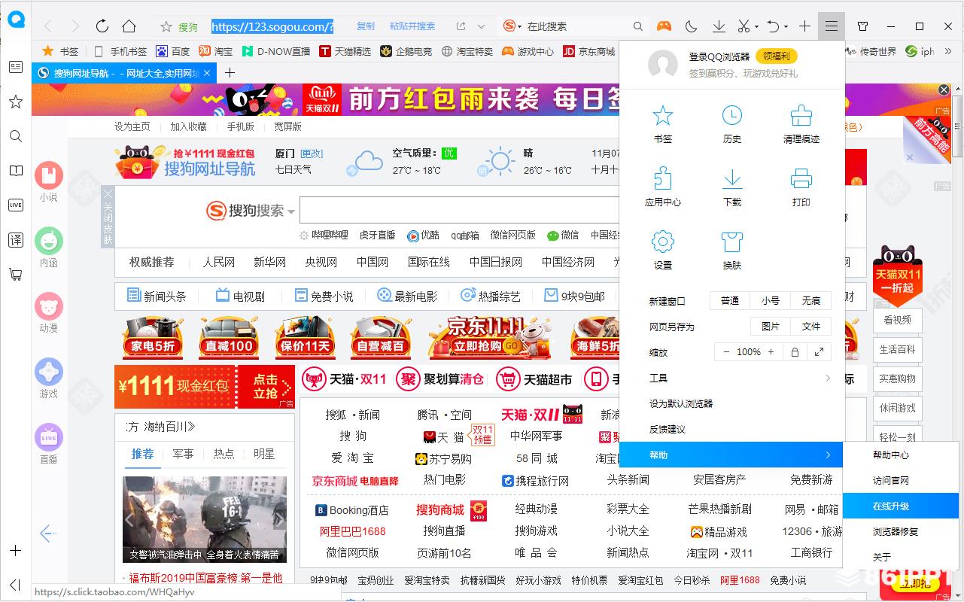
Task: Expand the 帮助 help submenu arrow
Action: 828,455
